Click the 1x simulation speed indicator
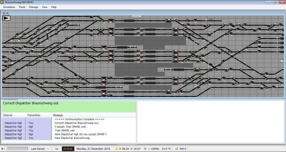This screenshot has width=286, height=152. pos(57,149)
